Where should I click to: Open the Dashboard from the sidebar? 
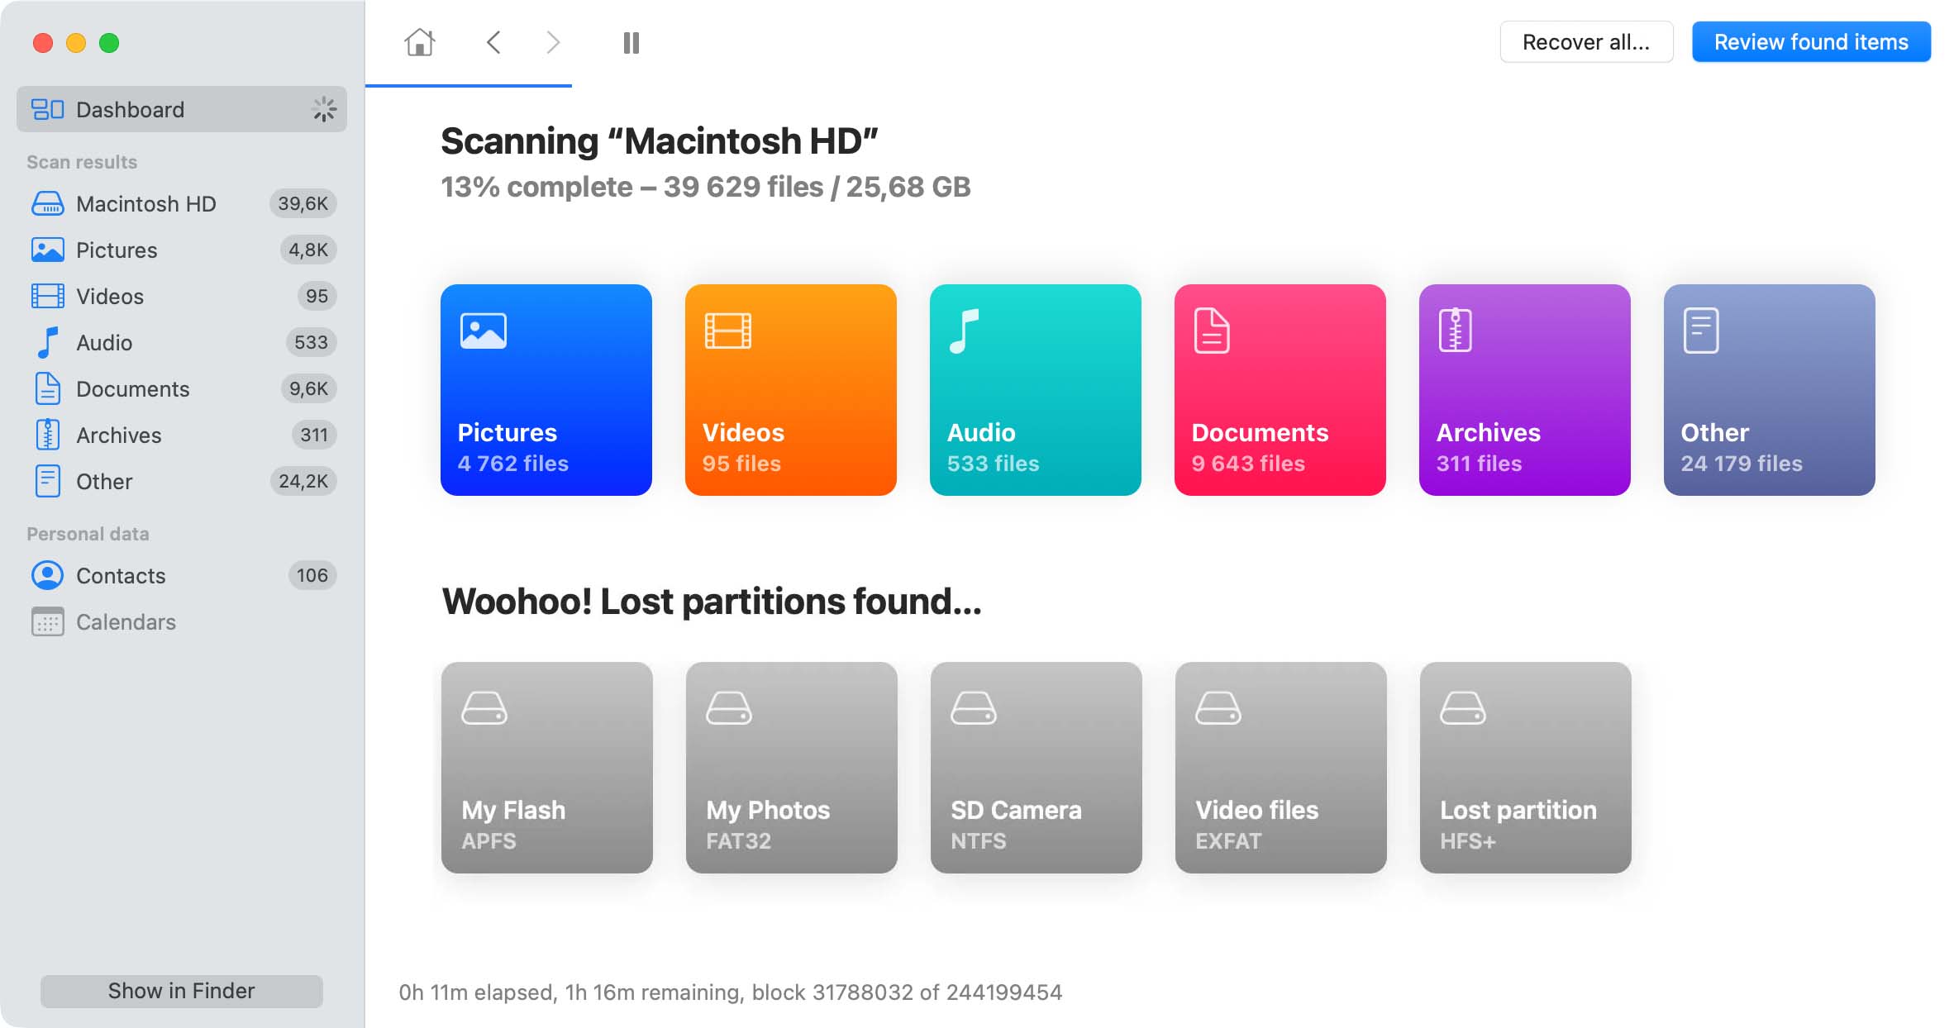coord(130,109)
